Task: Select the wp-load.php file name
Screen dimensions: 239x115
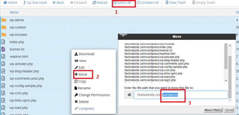Action: [x=19, y=108]
